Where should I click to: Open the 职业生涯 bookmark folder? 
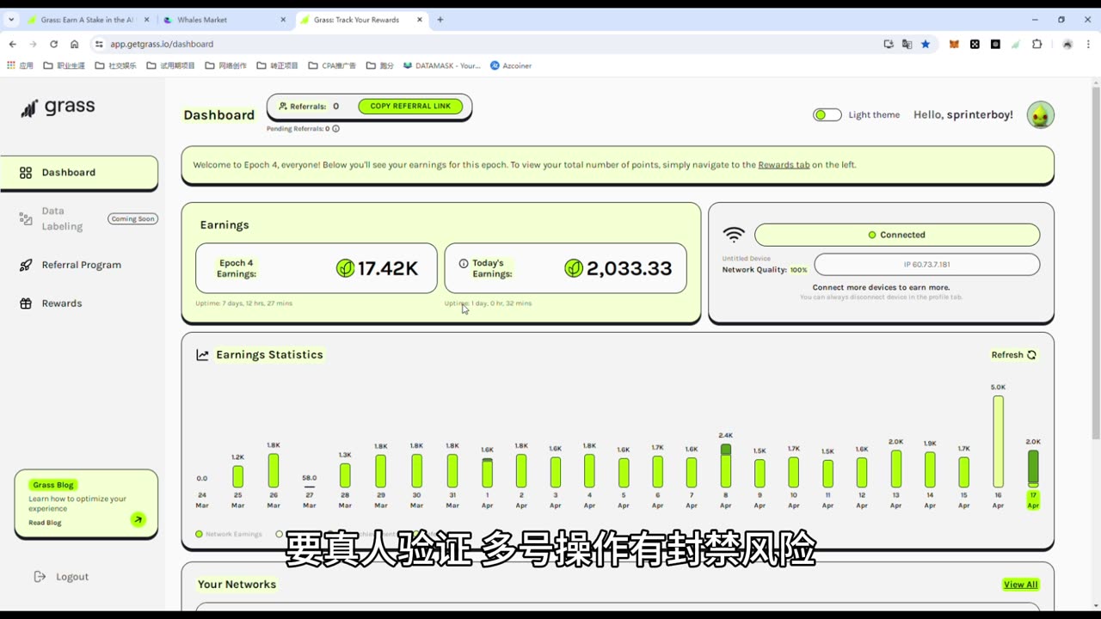[x=65, y=65]
